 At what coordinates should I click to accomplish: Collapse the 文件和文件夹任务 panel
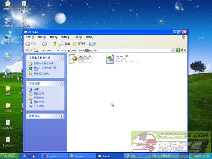61,58
